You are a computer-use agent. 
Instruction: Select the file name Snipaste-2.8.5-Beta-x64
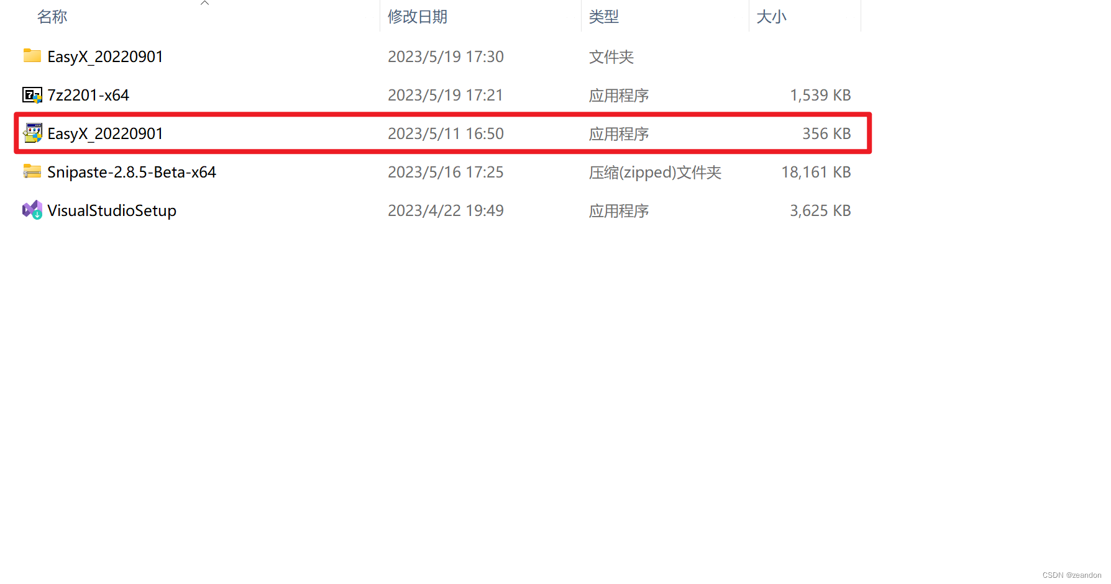click(x=132, y=172)
